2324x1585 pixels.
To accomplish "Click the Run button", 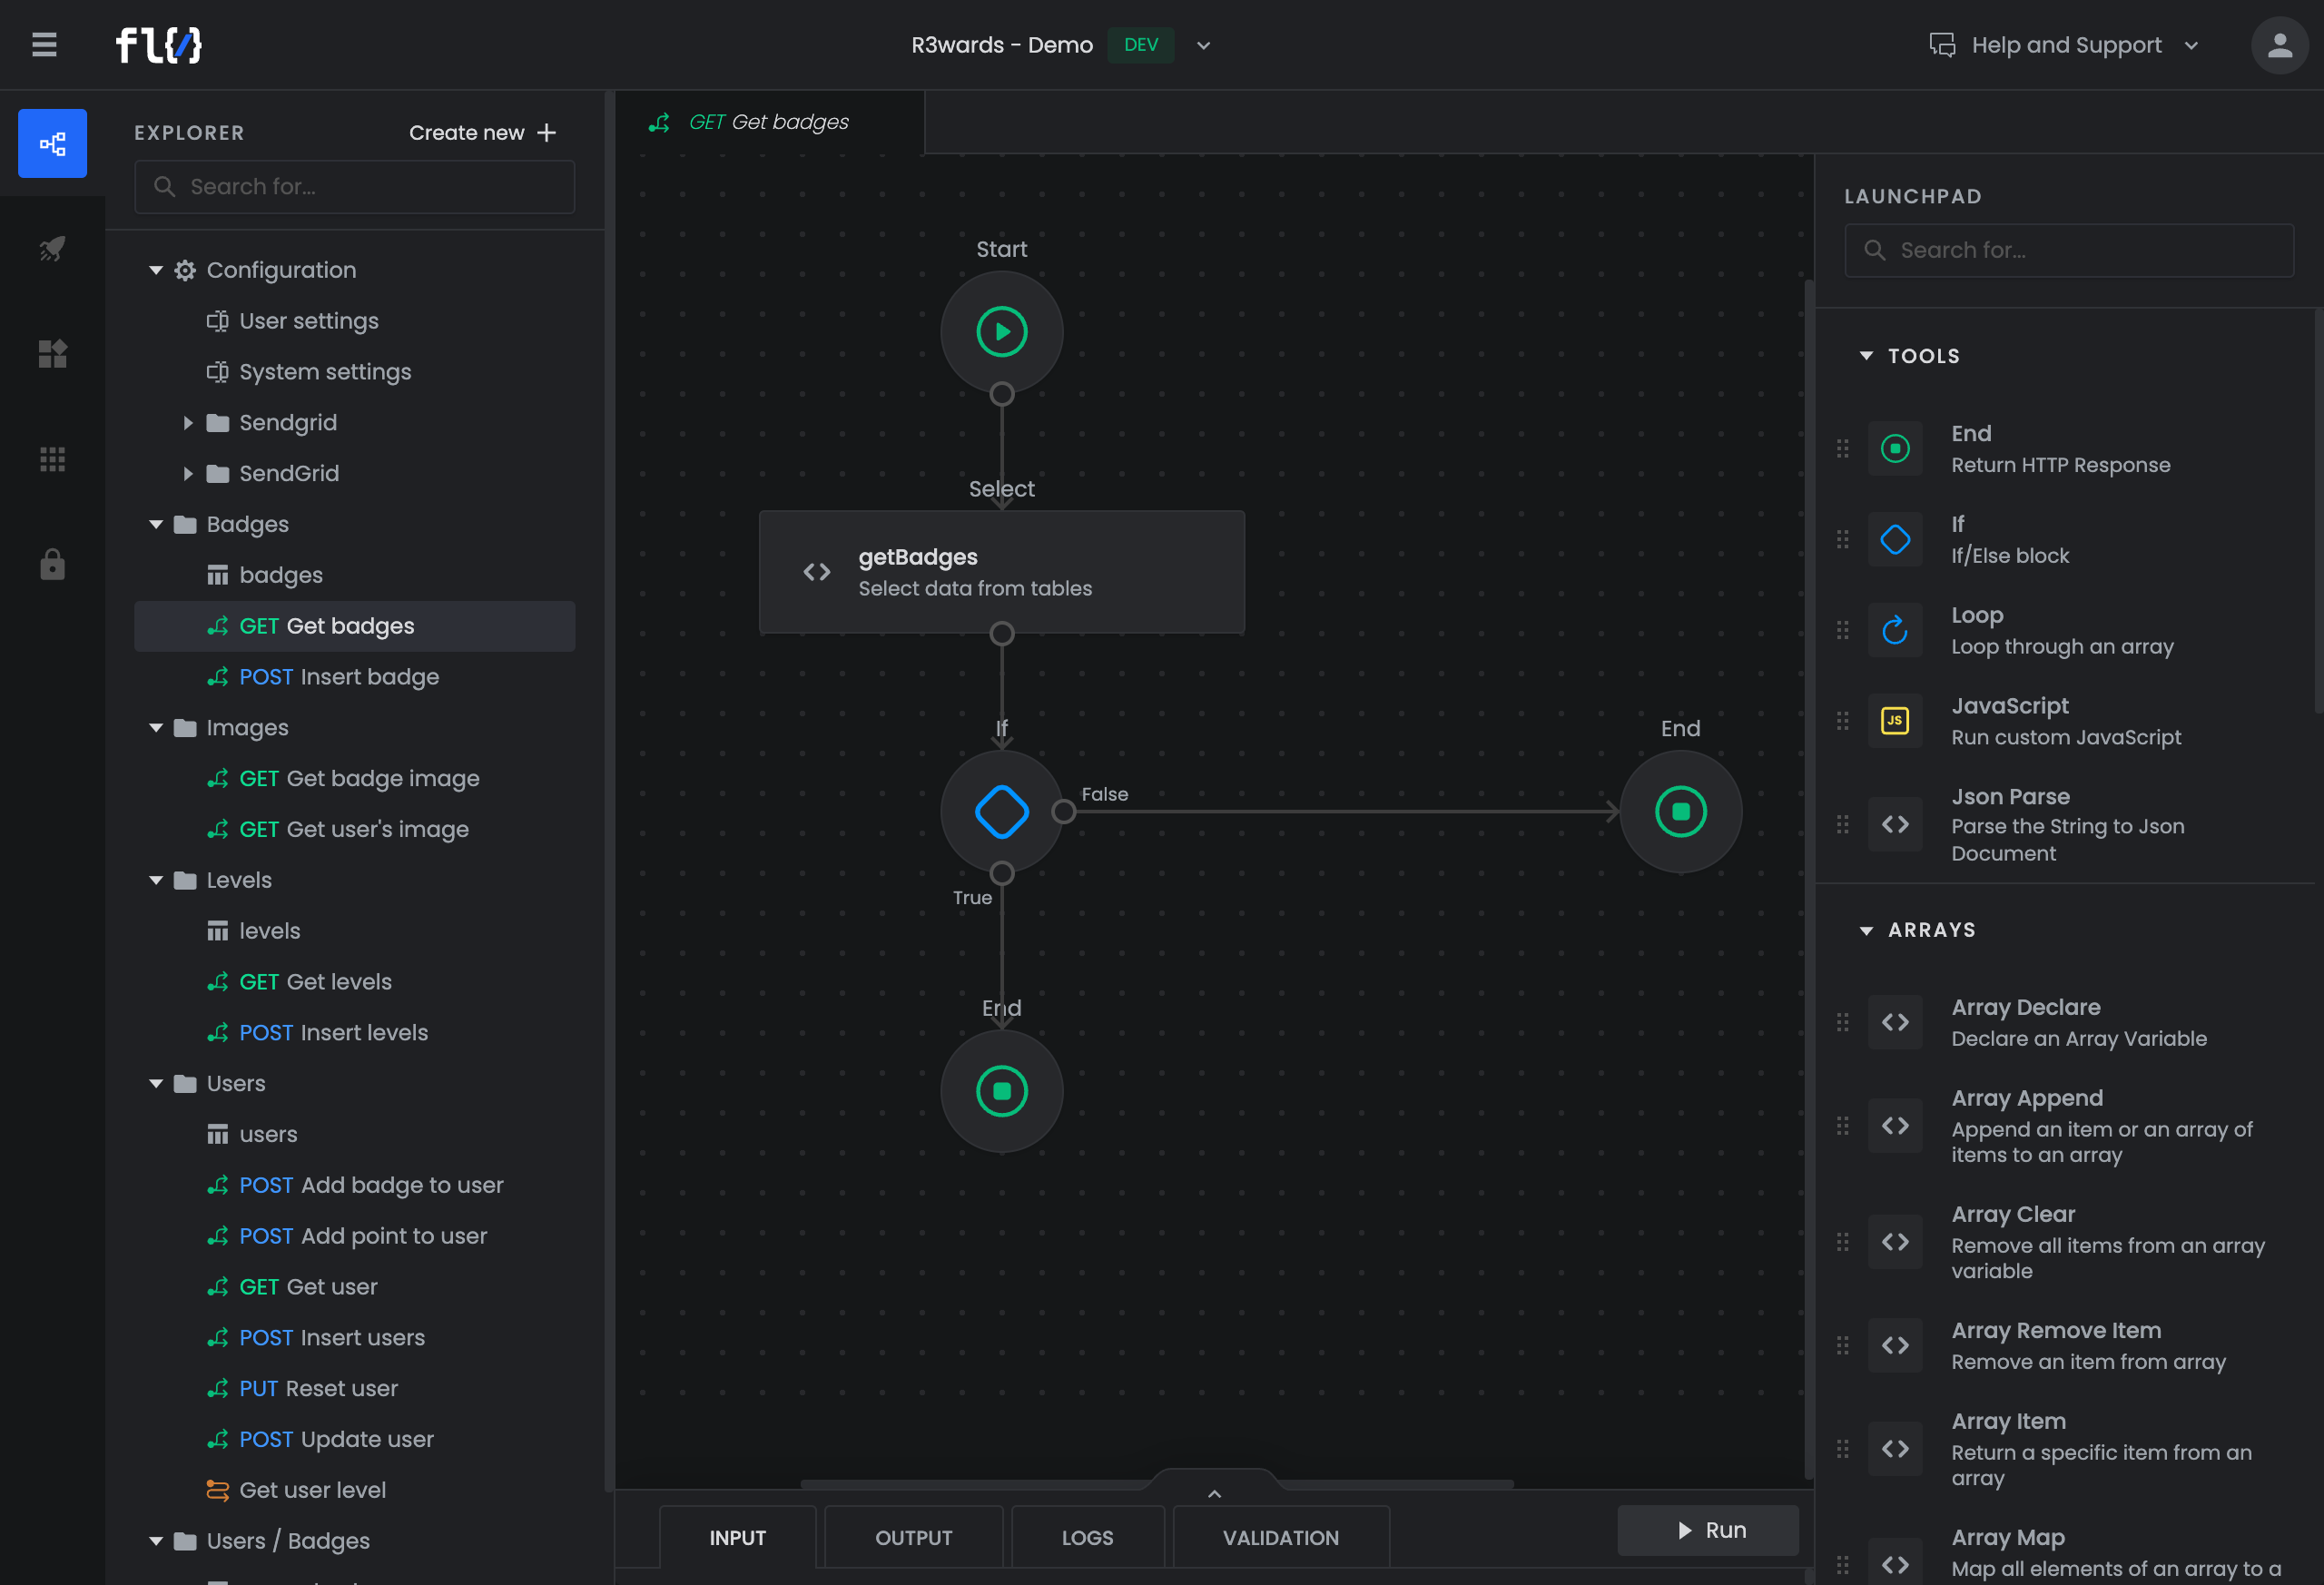I will pos(1708,1530).
